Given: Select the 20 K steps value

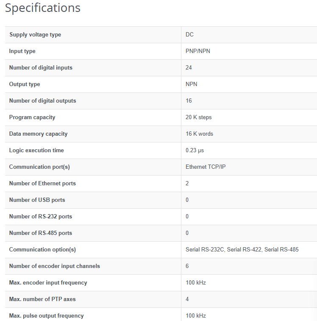Looking at the screenshot, I should coord(198,117).
